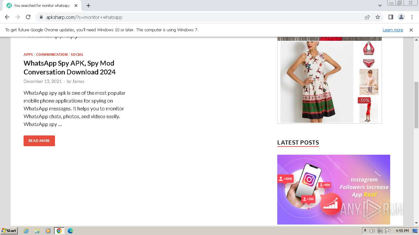
Task: Click the browser forward arrow
Action: tap(18, 17)
